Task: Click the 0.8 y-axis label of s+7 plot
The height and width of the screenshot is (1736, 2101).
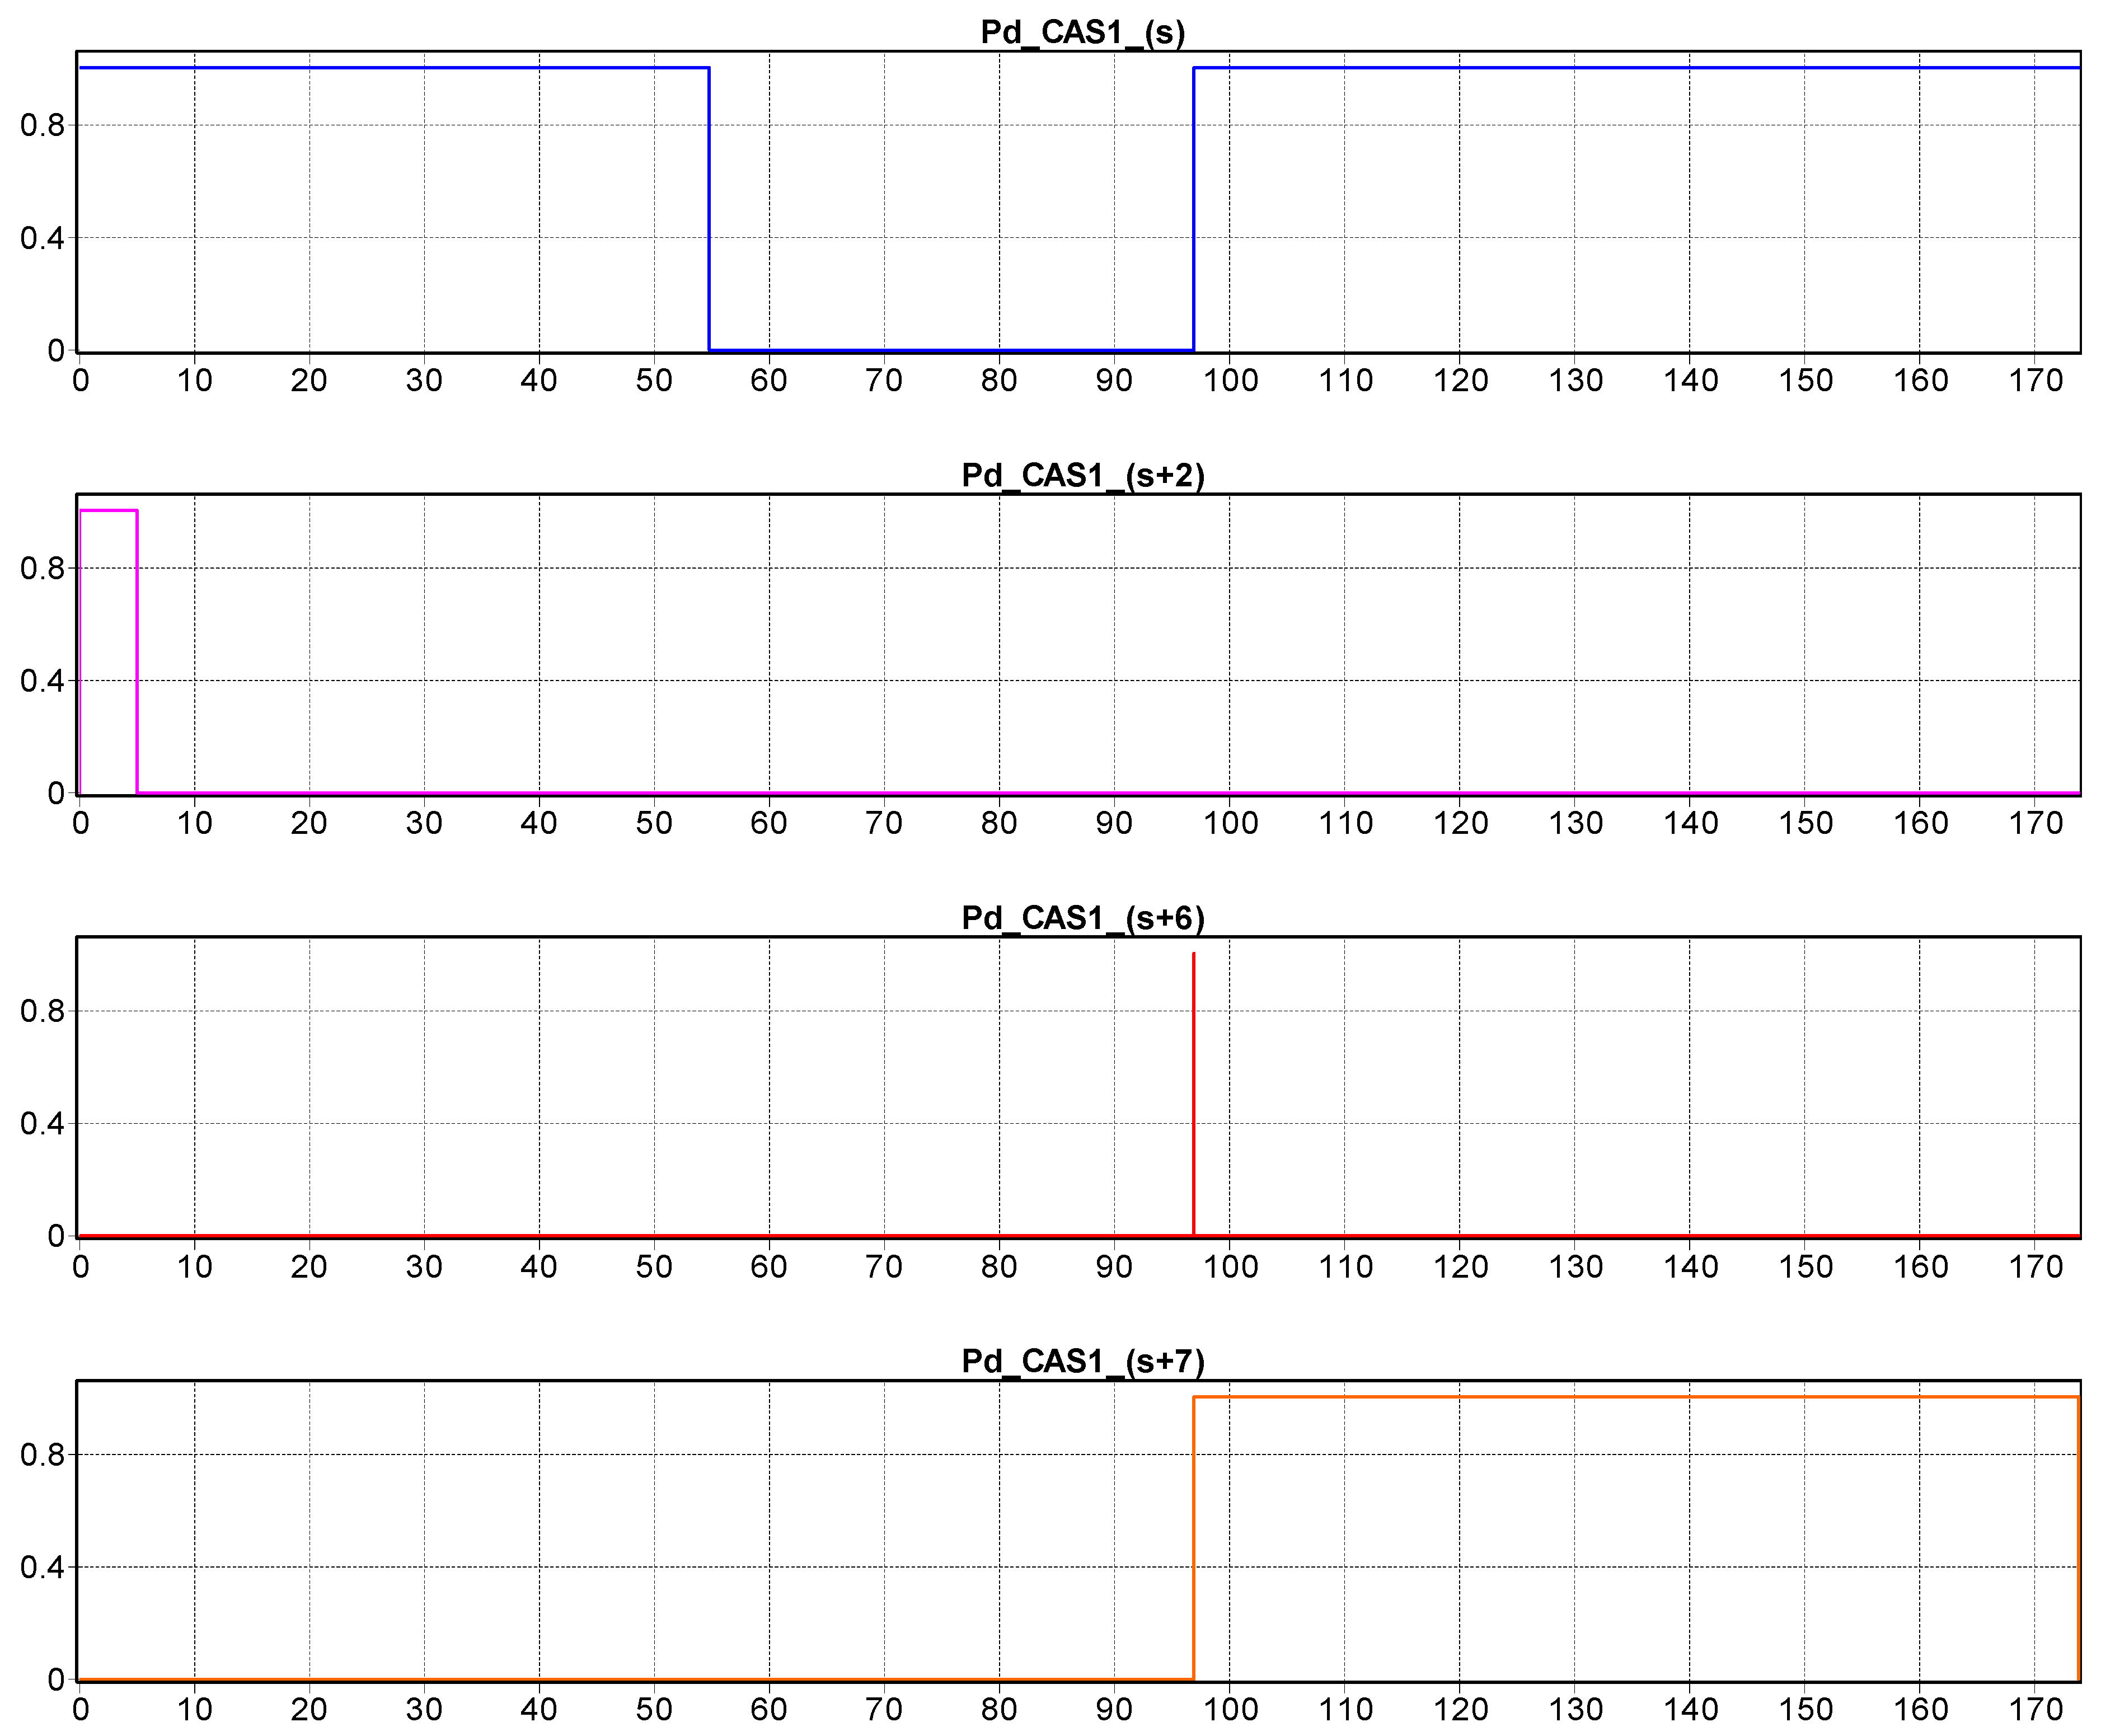Action: (41, 1454)
